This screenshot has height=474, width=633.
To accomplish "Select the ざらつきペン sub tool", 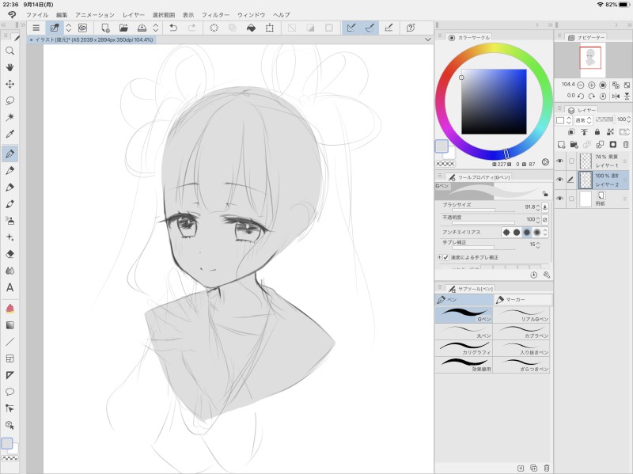I will coord(521,365).
